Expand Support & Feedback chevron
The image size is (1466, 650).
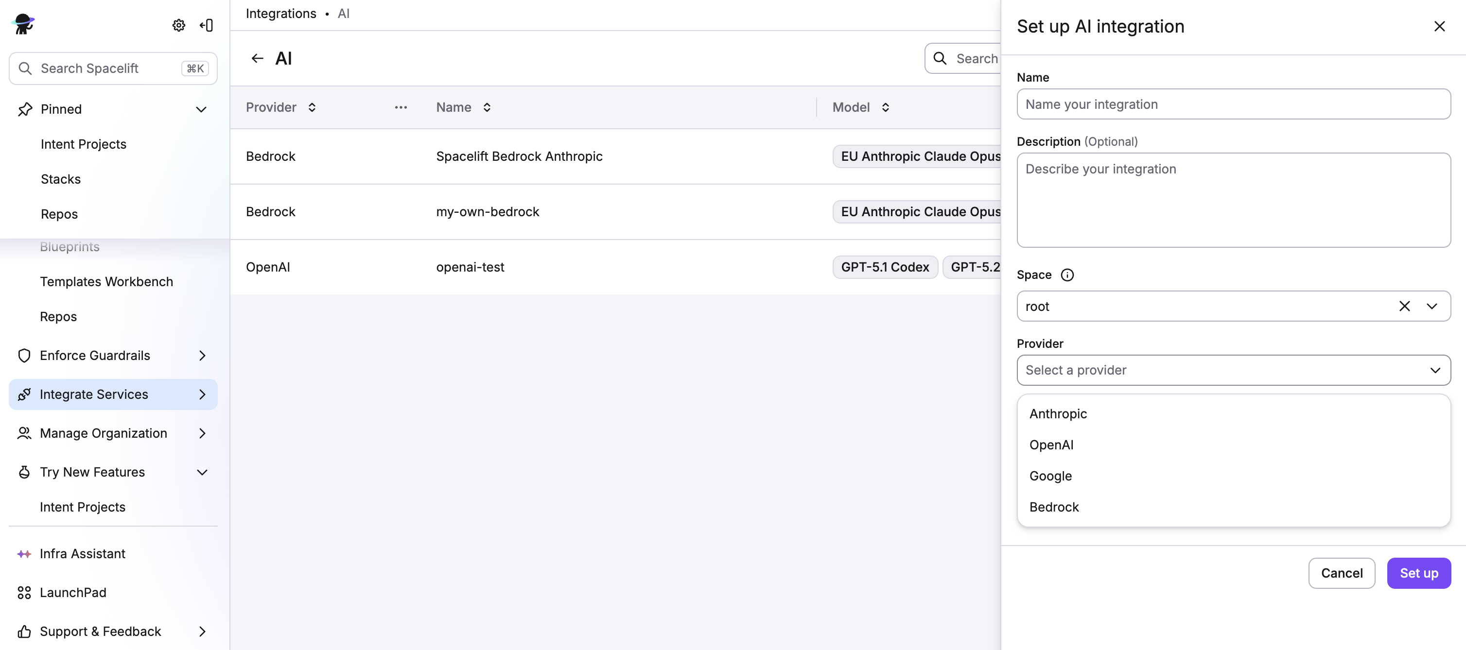click(202, 631)
